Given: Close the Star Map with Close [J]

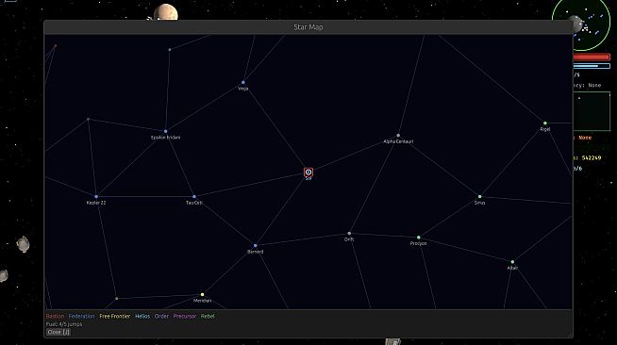Looking at the screenshot, I should (x=58, y=332).
